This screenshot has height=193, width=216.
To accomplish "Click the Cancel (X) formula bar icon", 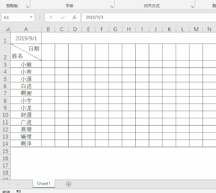I will tap(51, 17).
